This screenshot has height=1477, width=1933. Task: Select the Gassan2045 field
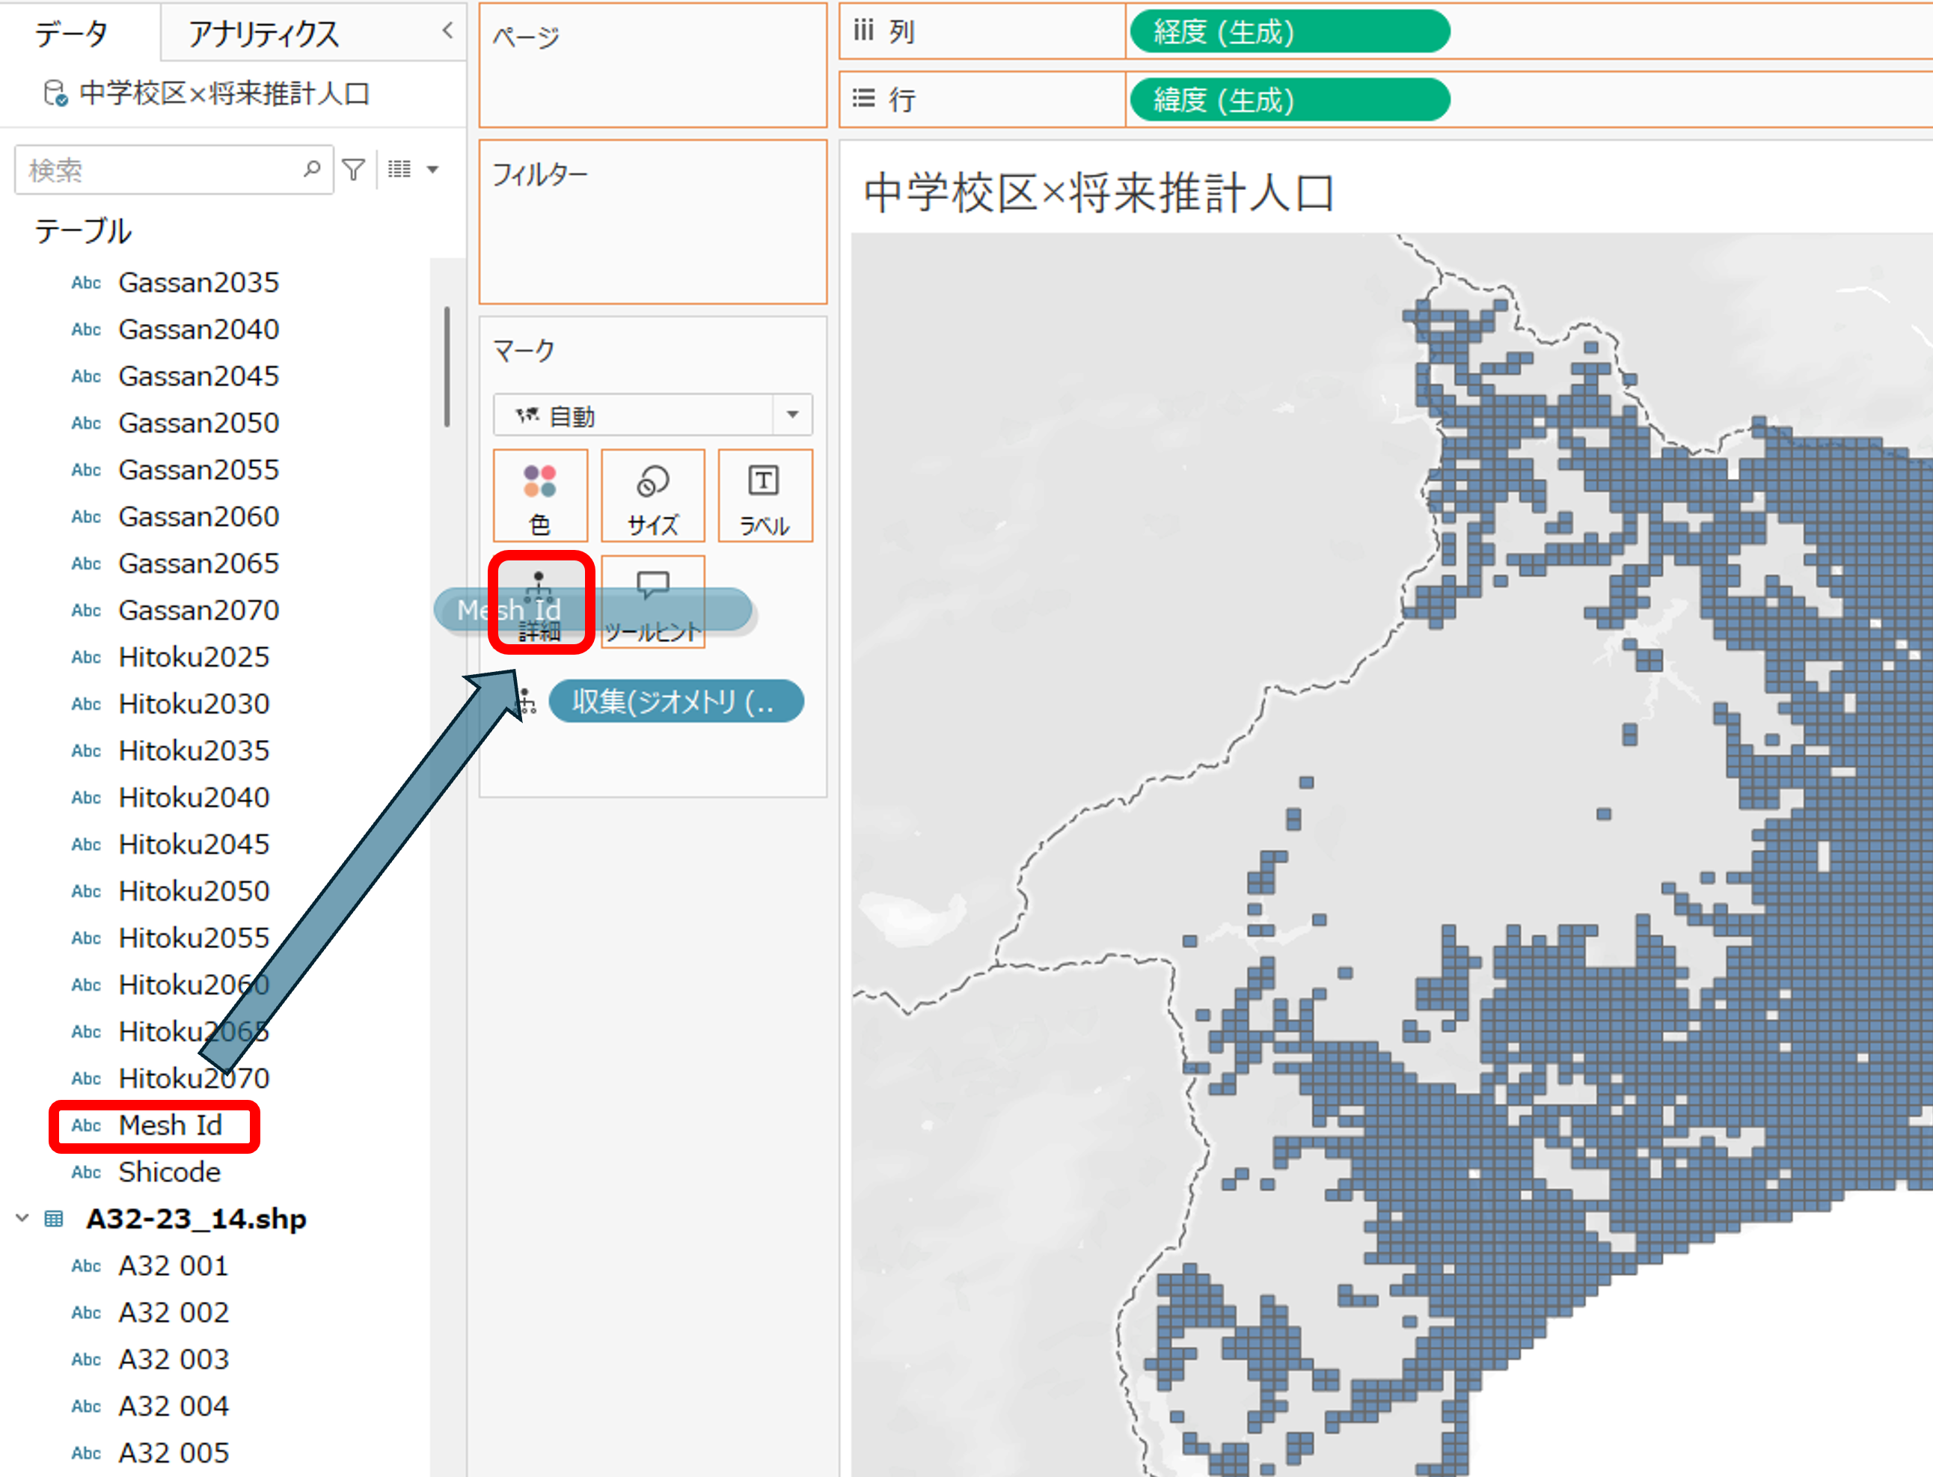[x=199, y=376]
